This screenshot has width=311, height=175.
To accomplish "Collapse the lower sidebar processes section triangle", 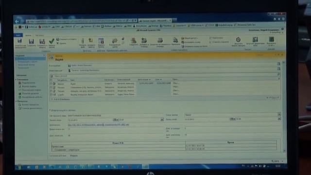I will tap(16, 102).
